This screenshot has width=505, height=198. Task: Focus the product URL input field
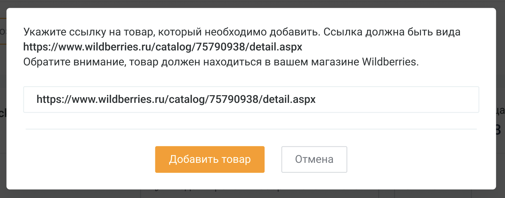pos(251,100)
